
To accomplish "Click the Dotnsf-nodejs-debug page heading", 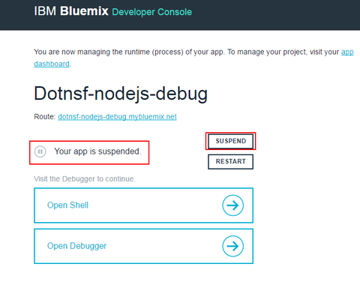I will (121, 94).
